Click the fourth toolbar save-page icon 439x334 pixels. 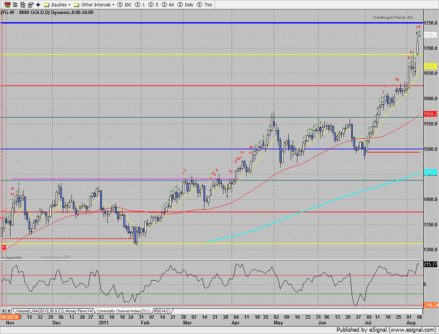30,5
